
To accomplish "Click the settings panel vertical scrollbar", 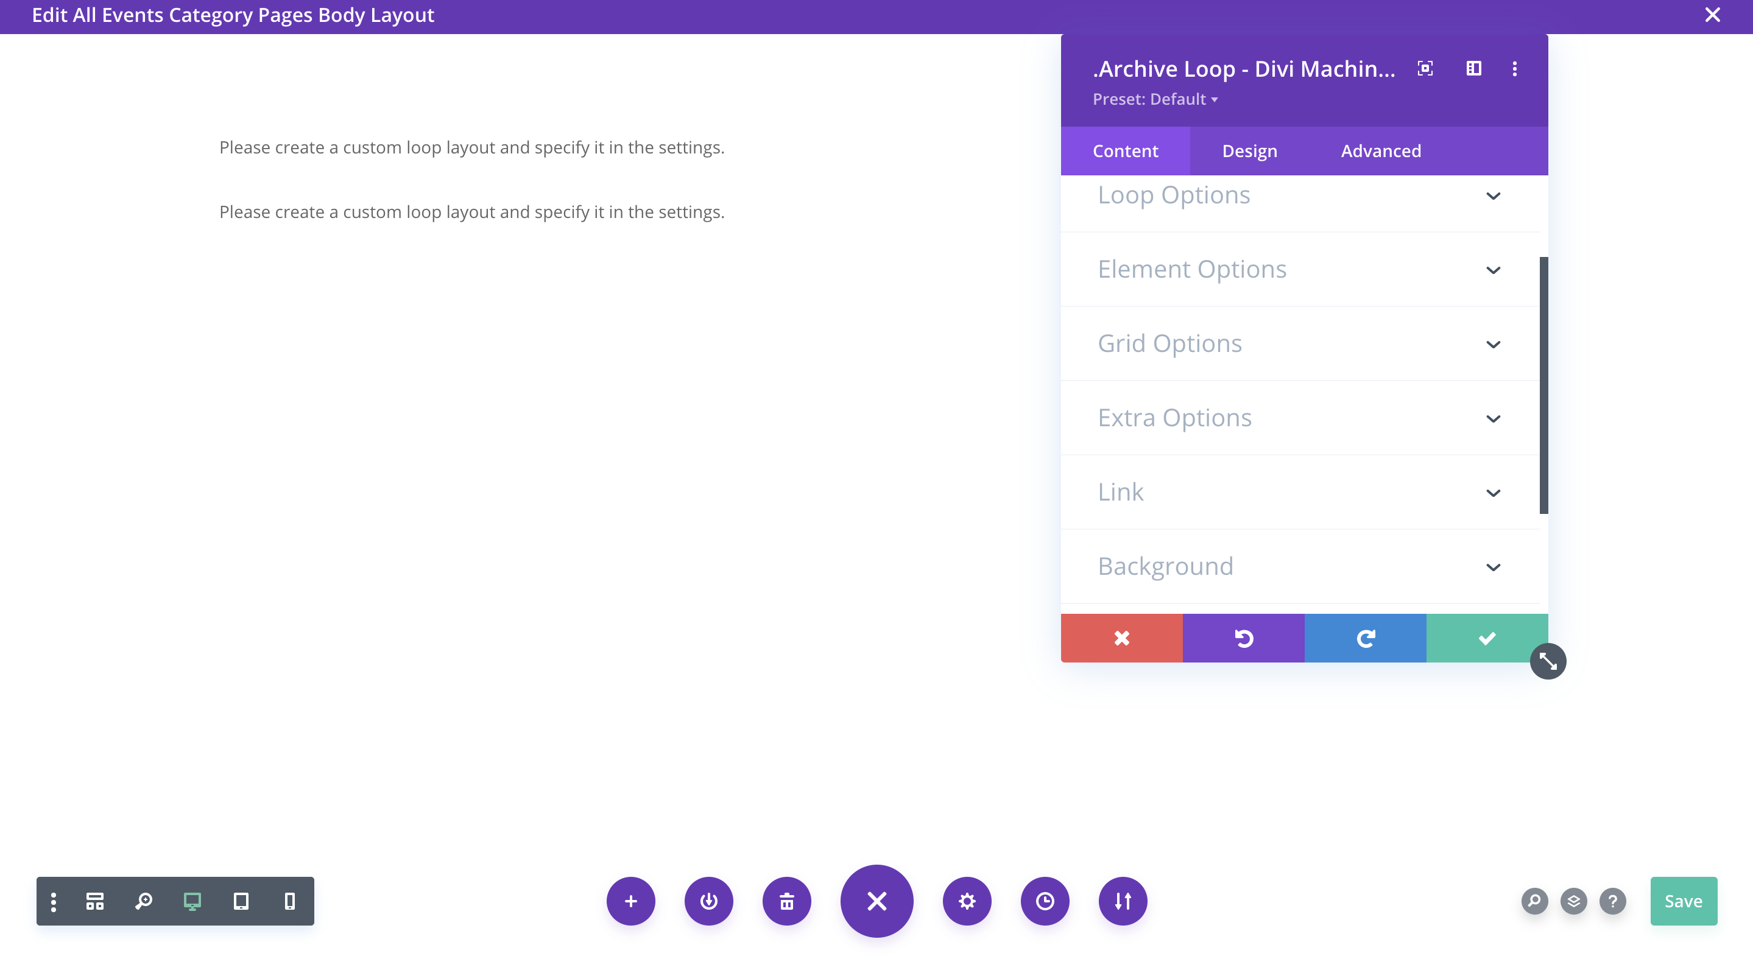I will click(1543, 384).
